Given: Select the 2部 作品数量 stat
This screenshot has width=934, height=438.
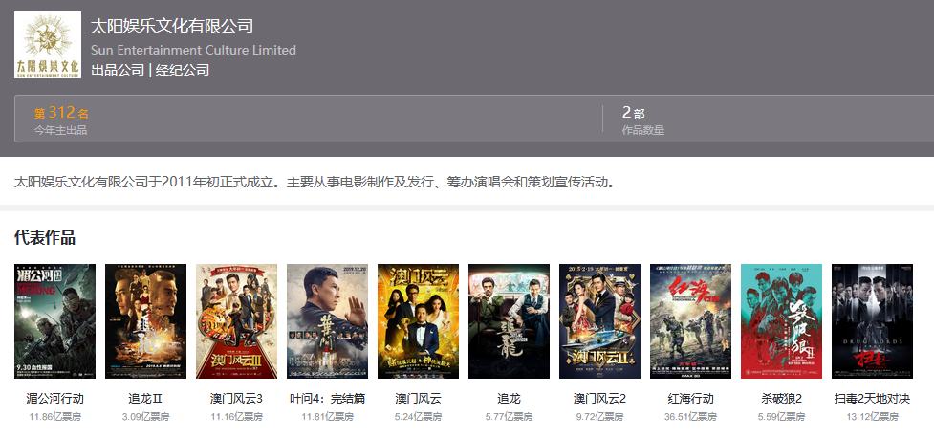Looking at the screenshot, I should 633,113.
